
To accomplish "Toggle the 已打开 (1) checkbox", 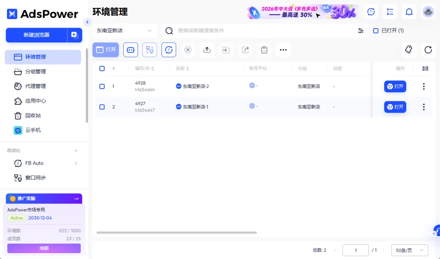I will (376, 30).
